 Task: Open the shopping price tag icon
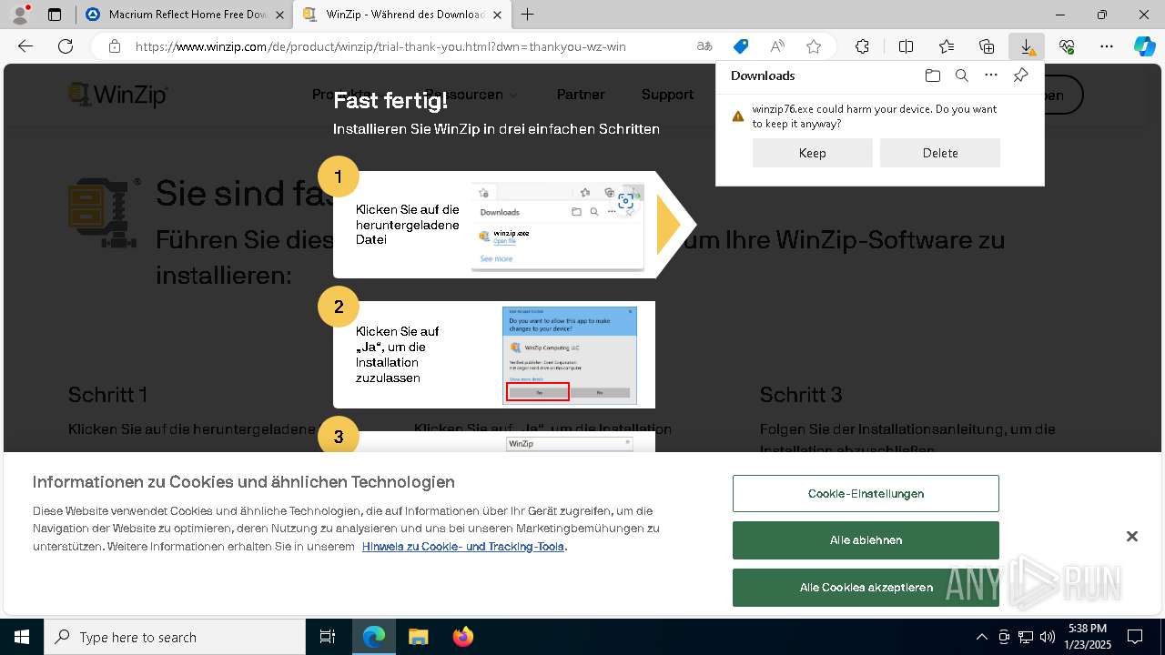coord(741,46)
